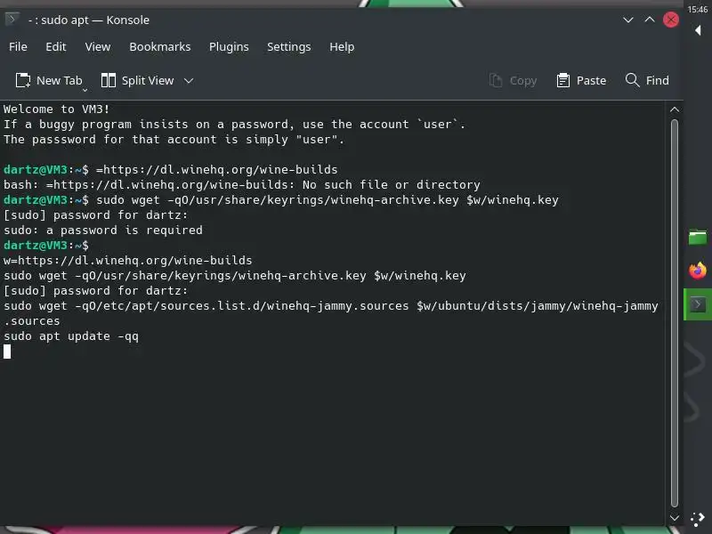Click the terminal cursor block
The image size is (712, 534).
pos(7,352)
